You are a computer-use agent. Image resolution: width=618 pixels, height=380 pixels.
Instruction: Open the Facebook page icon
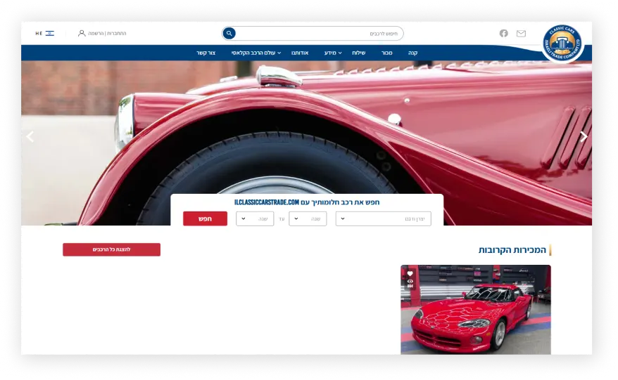[504, 34]
